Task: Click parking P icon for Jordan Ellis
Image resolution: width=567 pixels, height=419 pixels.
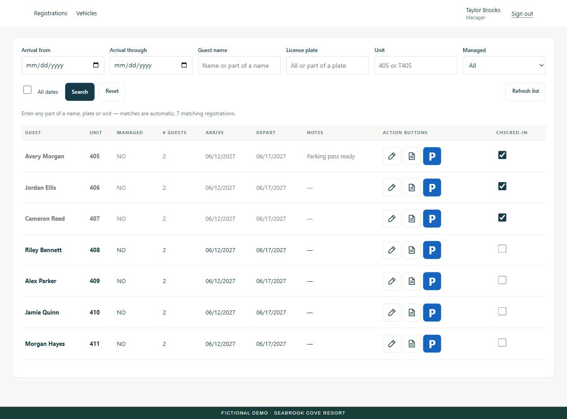Action: tap(432, 188)
